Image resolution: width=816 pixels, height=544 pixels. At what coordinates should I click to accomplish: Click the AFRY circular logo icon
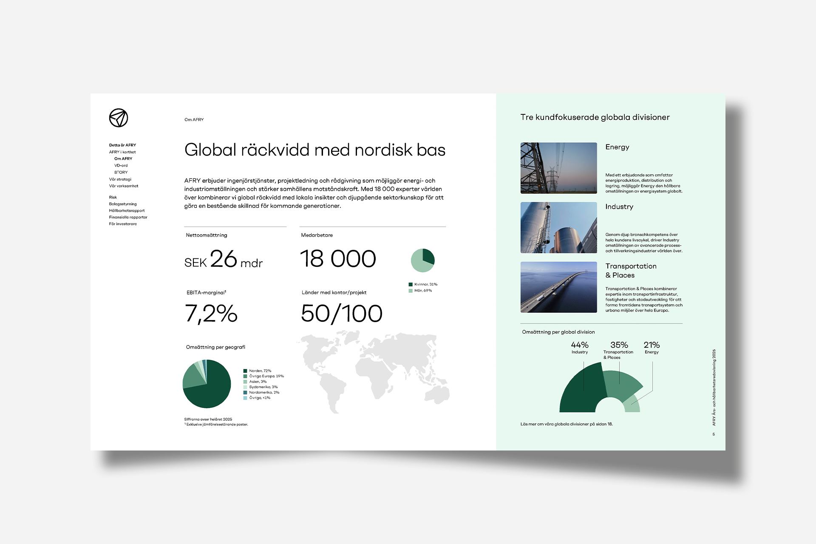point(119,118)
